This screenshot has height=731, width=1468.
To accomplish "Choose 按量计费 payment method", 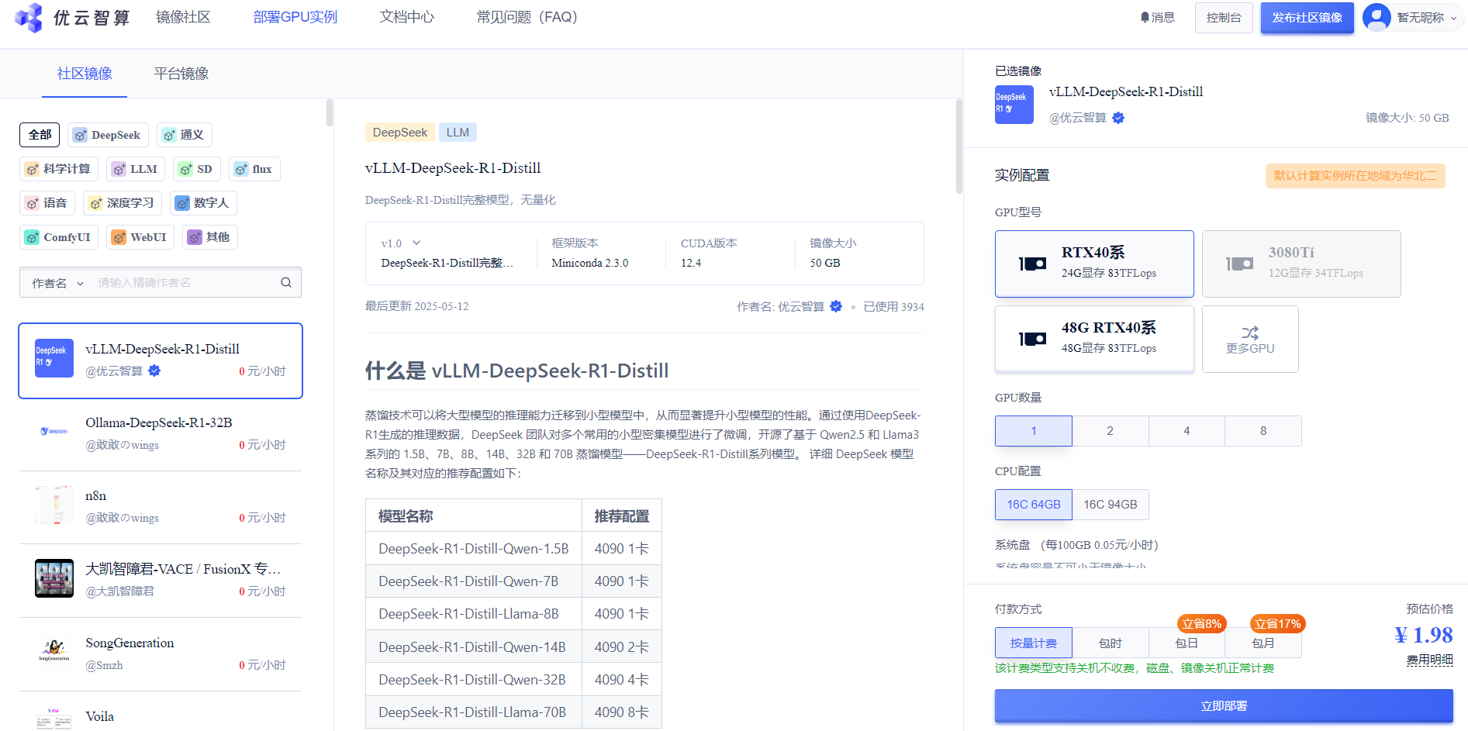I will pos(1034,643).
